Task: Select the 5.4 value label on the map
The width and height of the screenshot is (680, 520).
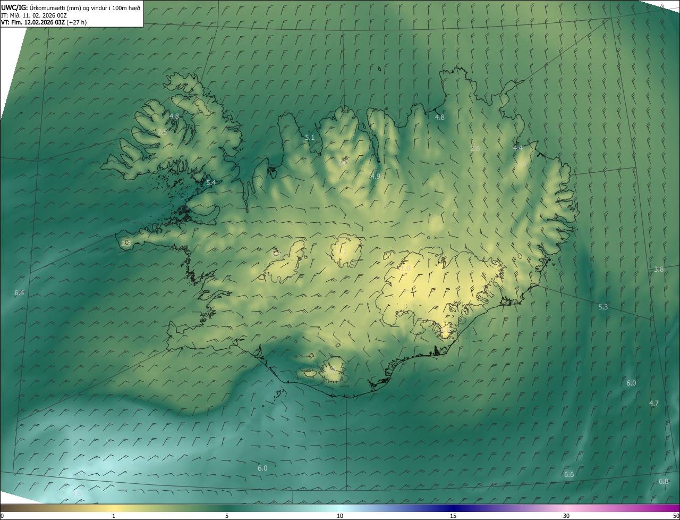Action: 211,182
